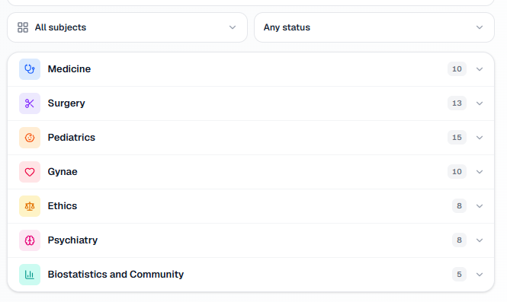This screenshot has width=507, height=302.
Task: Click the count badge 15 for Pediatrics
Action: coord(457,138)
